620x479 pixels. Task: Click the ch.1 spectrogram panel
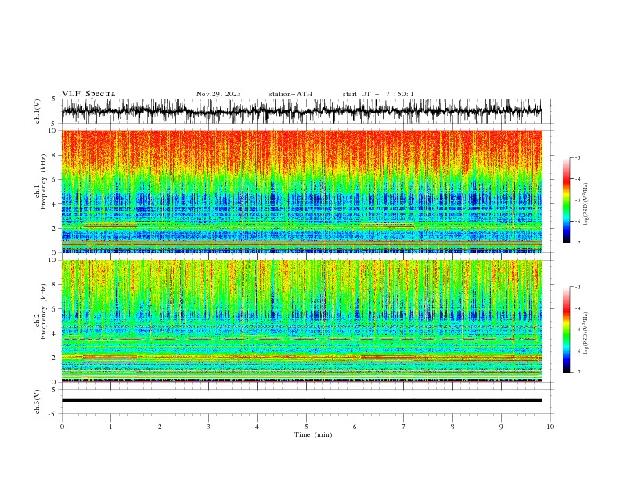tap(301, 191)
